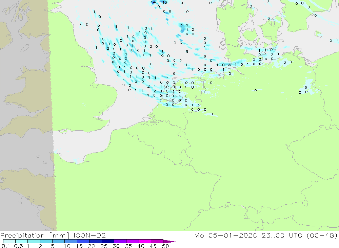Click the 1–2 mm legend color box
Viewport: 339px width, 248px height.
tap(34, 241)
